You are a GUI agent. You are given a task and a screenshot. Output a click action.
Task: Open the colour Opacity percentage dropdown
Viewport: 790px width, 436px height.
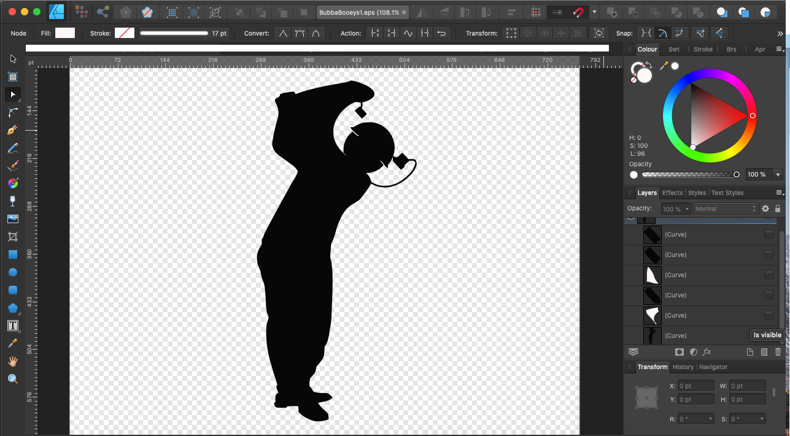click(778, 175)
